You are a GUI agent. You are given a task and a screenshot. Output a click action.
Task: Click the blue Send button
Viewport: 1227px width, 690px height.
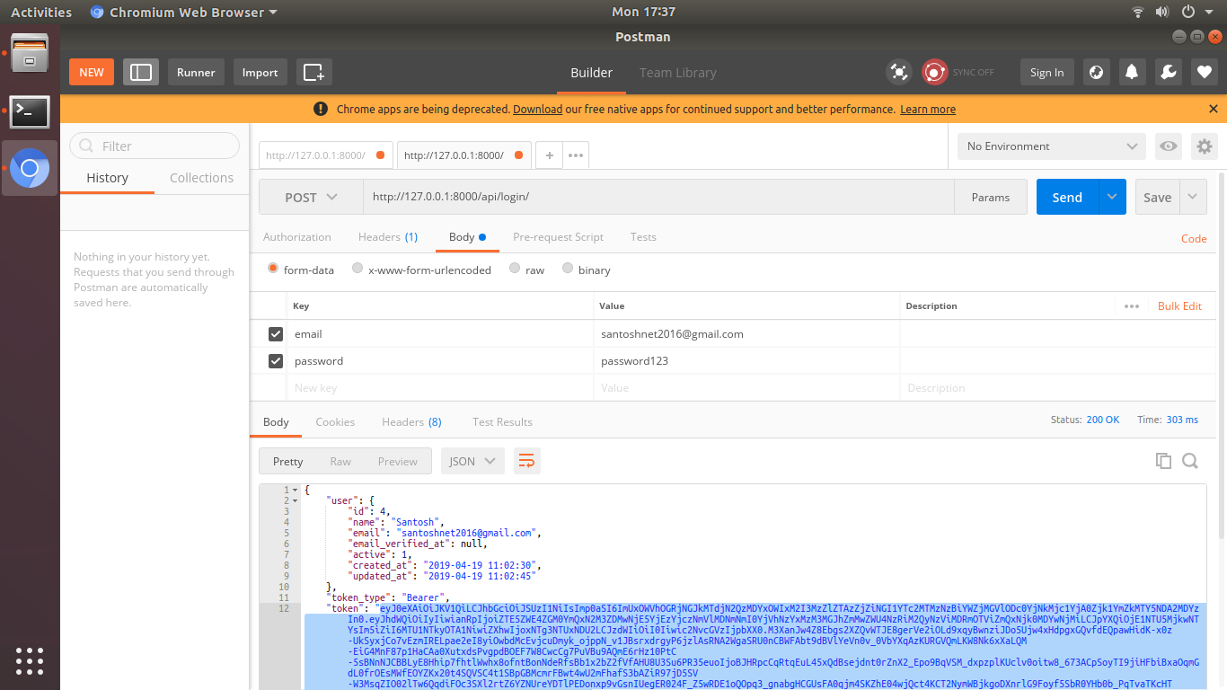pos(1067,197)
